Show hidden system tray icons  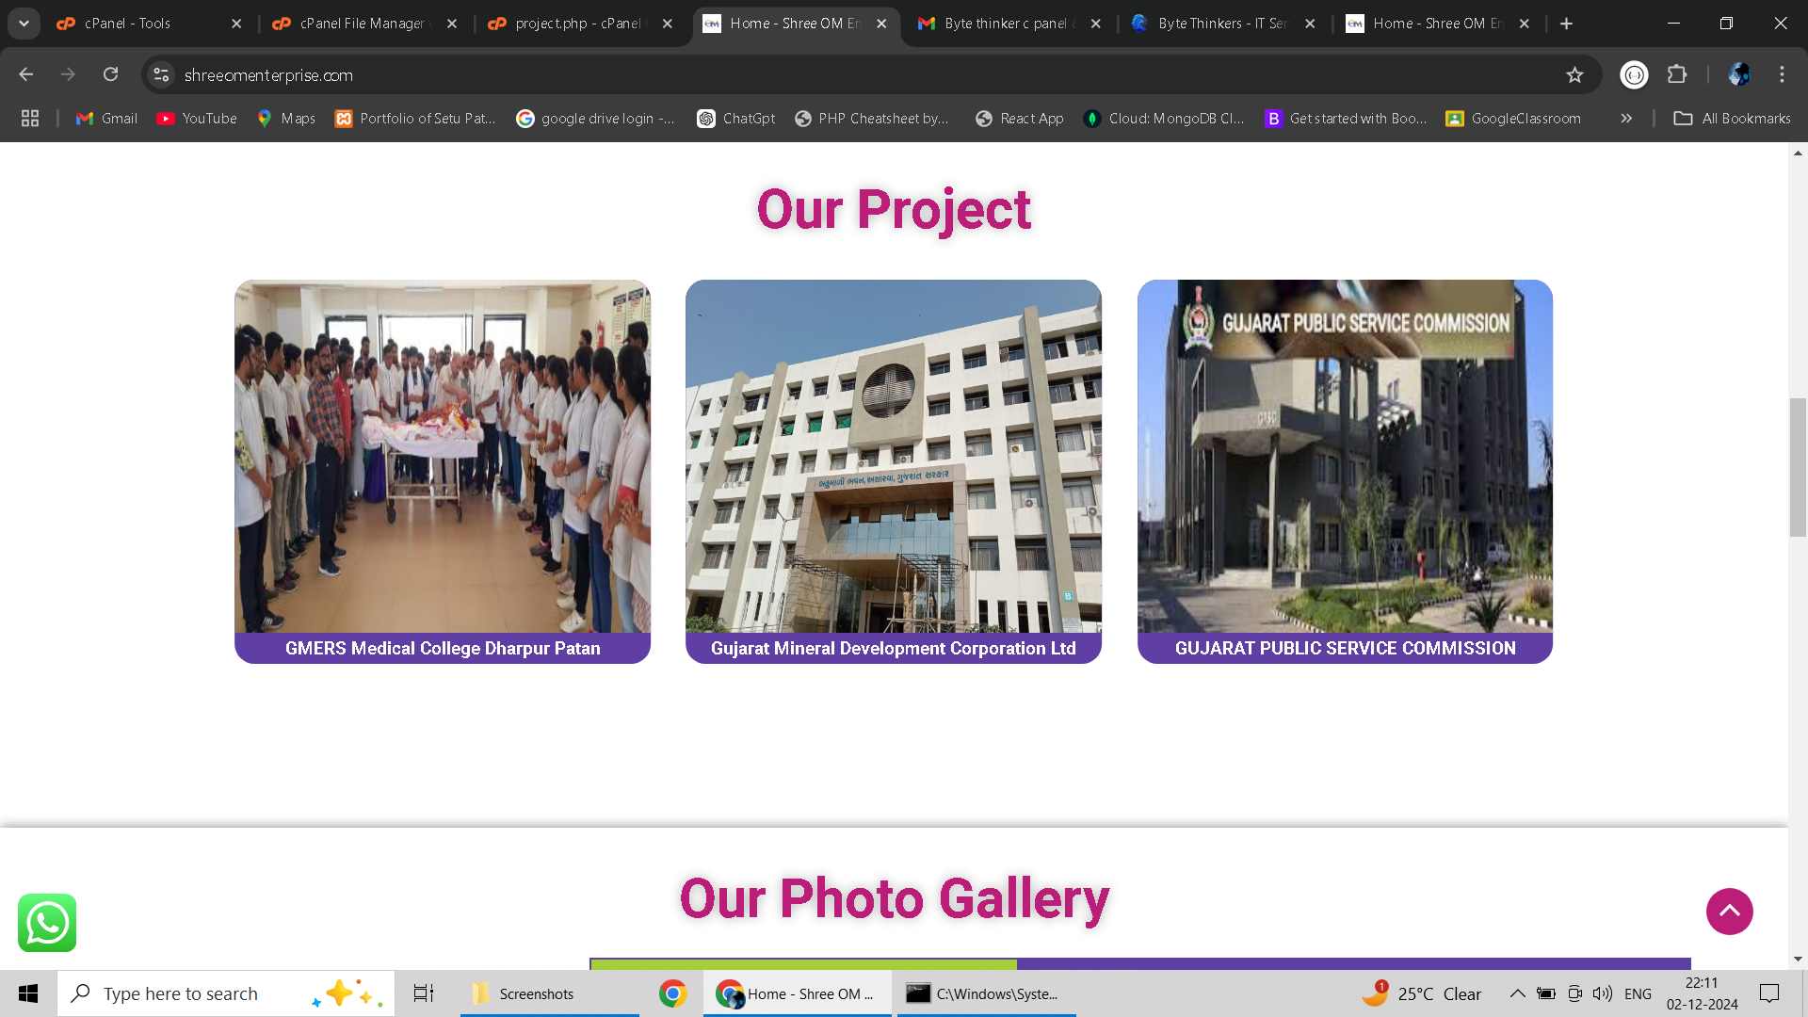click(1517, 993)
